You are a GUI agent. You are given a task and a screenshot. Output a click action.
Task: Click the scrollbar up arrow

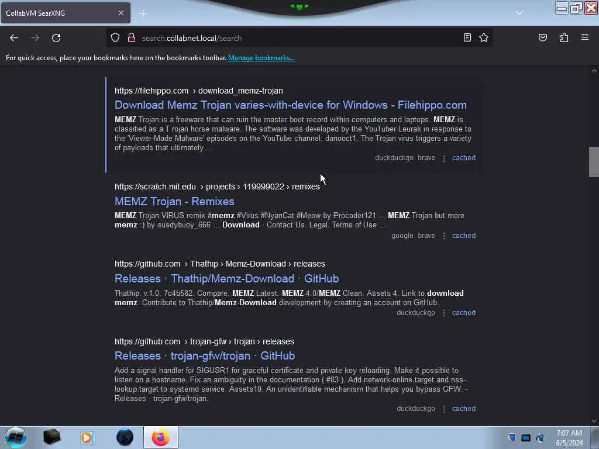tap(594, 71)
